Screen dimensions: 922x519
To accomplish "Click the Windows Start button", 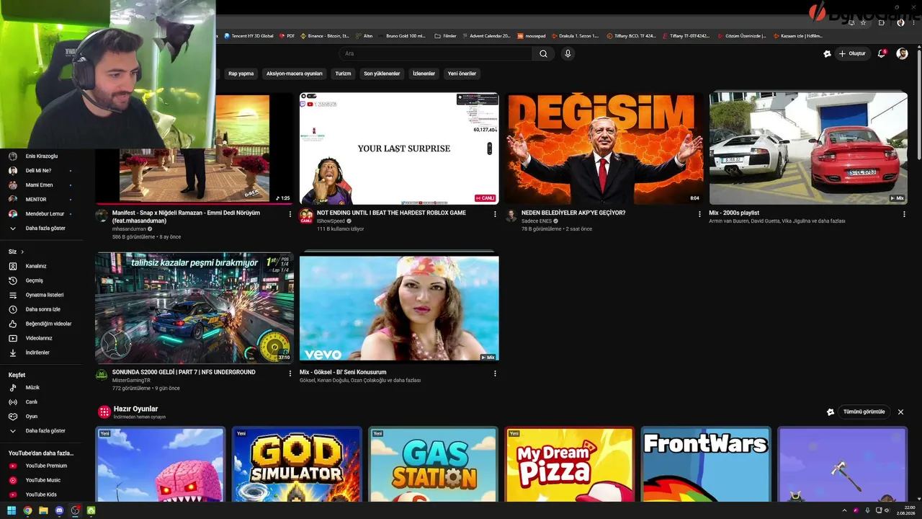I will tap(12, 510).
